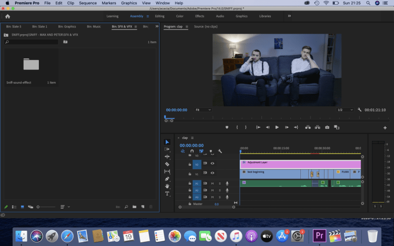The height and width of the screenshot is (246, 394).
Task: Open the Sniff-sound-effect bin thumbnail
Action: pos(31,65)
